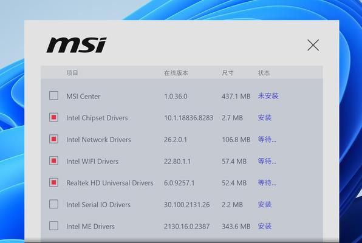Check the Intel Serial IO Drivers checkbox
The width and height of the screenshot is (362, 243).
(53, 204)
